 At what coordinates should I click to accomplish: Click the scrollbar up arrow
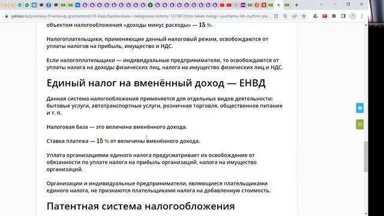[366, 25]
